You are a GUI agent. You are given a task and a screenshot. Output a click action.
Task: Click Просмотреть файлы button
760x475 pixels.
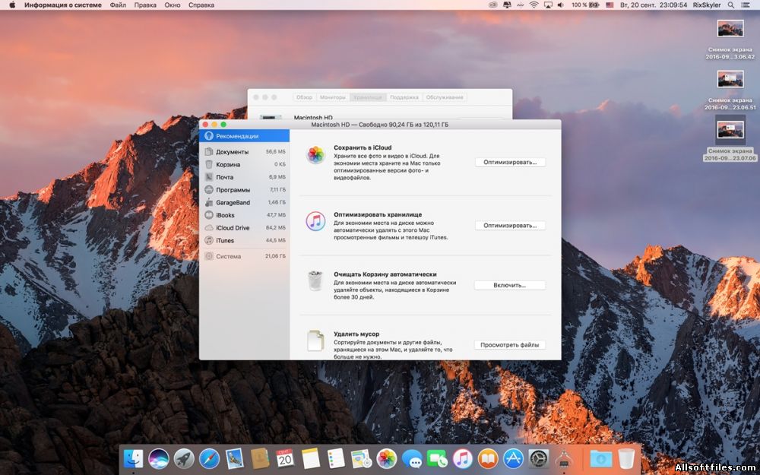click(x=509, y=345)
